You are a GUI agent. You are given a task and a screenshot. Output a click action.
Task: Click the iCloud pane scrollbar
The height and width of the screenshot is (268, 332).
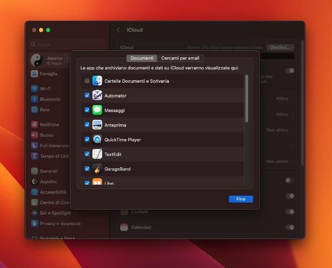pyautogui.click(x=303, y=103)
